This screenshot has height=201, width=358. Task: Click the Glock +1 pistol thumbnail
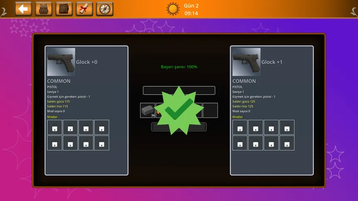click(x=246, y=62)
